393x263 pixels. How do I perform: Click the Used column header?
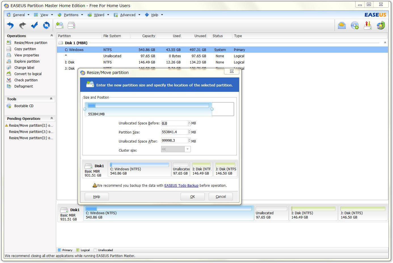tap(168, 36)
